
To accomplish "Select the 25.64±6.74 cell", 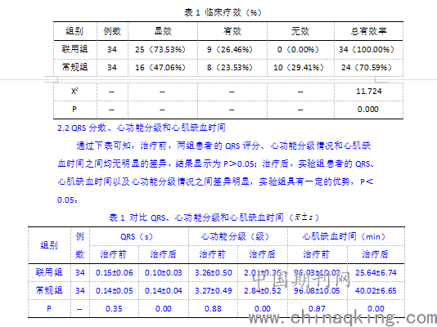I will (x=376, y=273).
